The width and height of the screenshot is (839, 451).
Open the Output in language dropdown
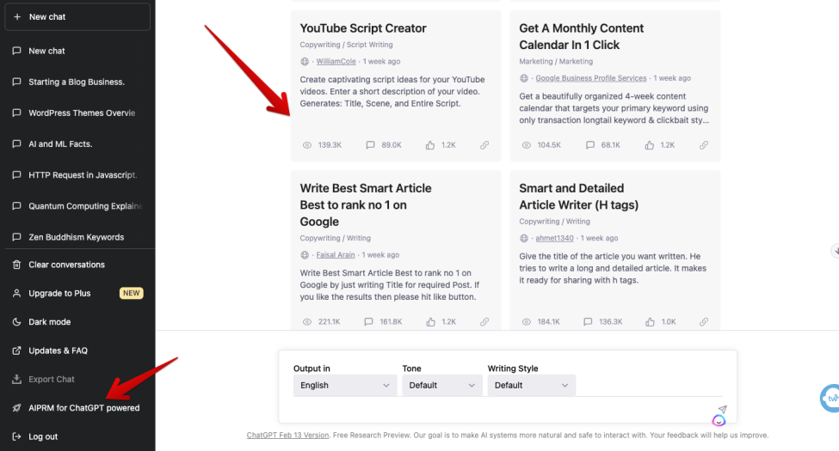[344, 386]
